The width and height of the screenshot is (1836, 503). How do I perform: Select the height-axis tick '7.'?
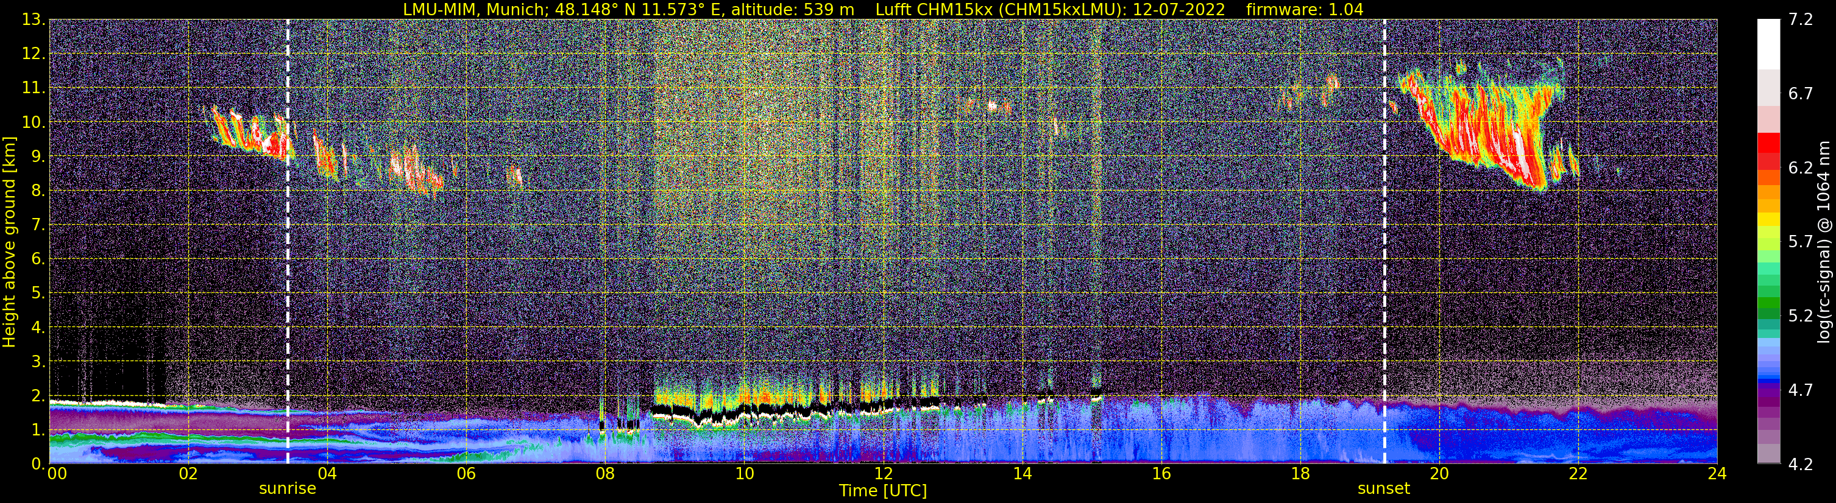point(38,225)
